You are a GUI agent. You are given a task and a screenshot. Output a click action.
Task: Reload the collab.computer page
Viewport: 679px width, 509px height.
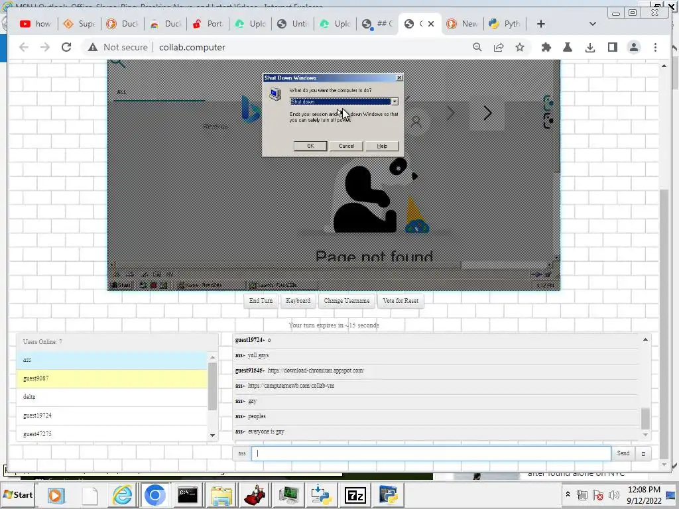tap(66, 47)
